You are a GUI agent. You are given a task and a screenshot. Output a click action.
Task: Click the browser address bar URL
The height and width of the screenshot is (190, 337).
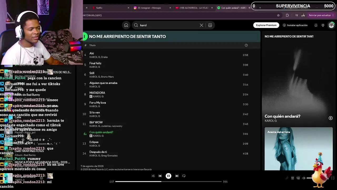tap(92, 15)
